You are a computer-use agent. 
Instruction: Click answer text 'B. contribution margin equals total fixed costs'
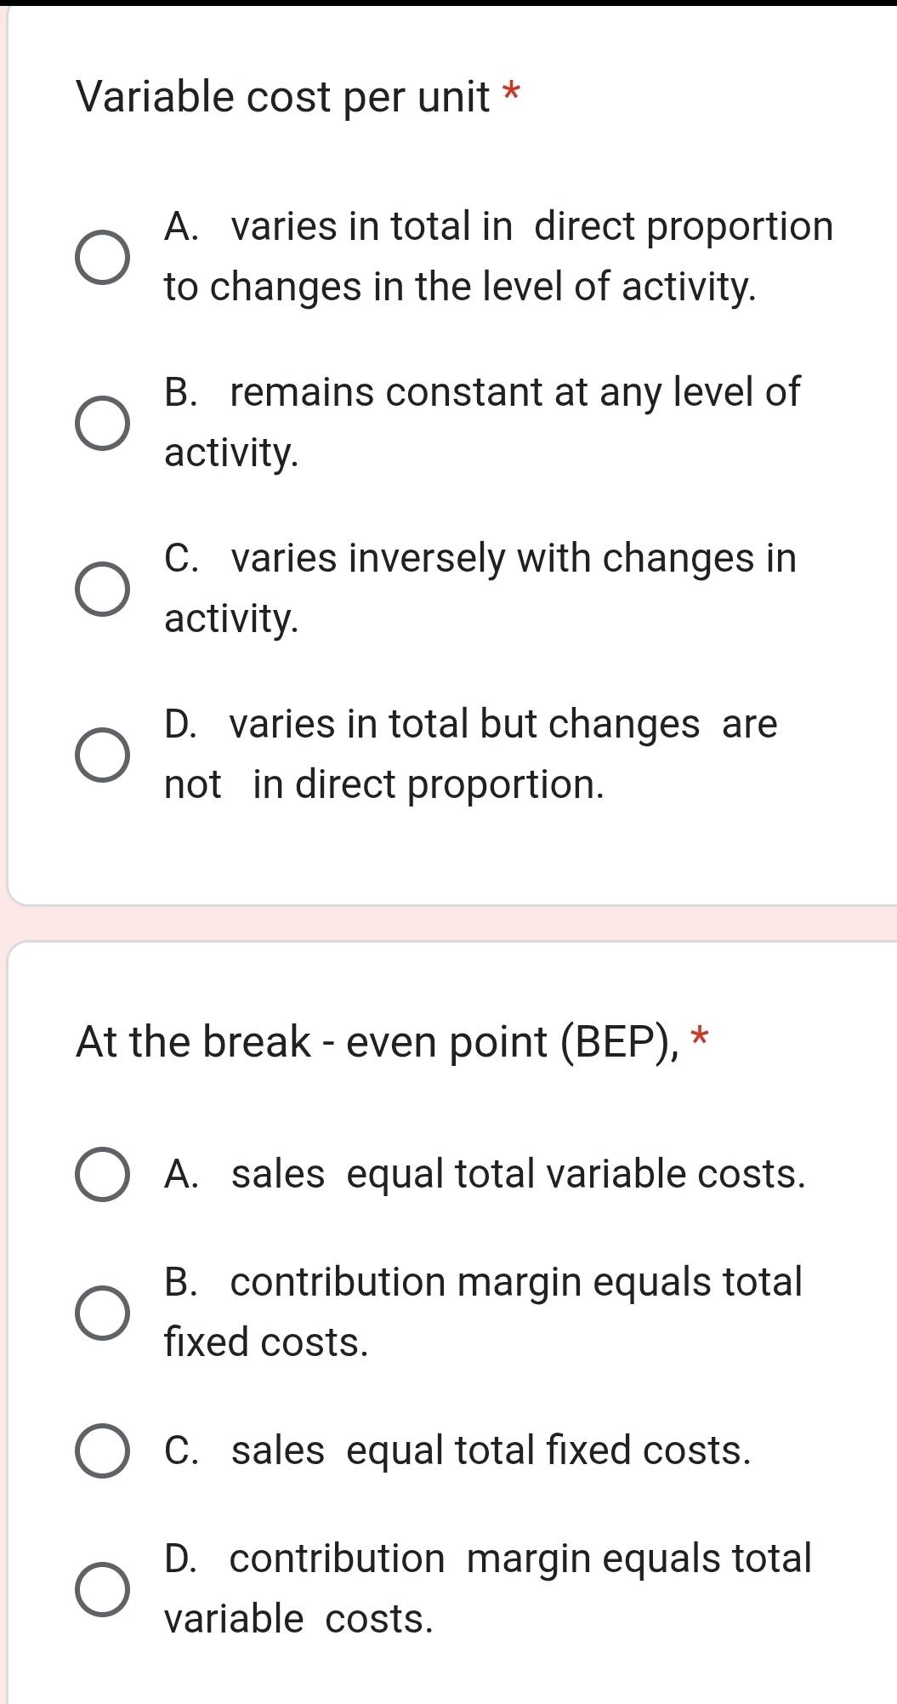point(483,1312)
